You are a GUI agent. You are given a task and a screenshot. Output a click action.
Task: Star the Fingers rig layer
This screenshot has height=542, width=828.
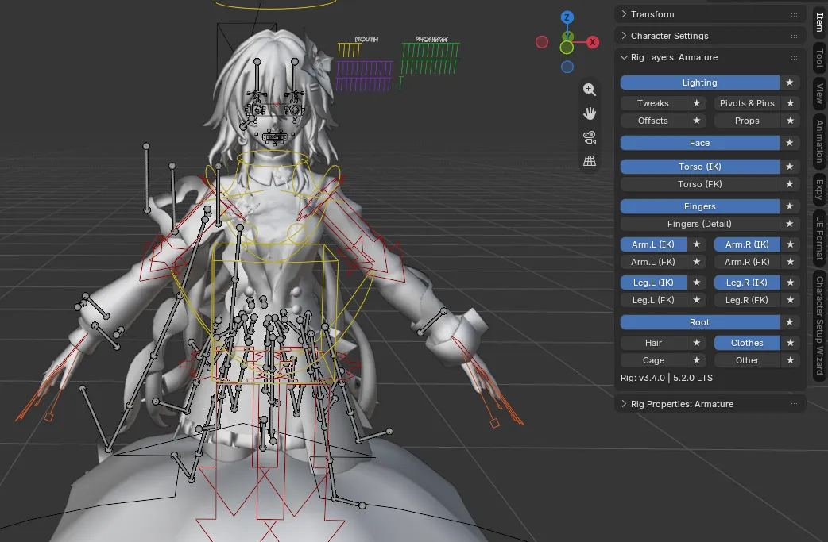coord(789,206)
